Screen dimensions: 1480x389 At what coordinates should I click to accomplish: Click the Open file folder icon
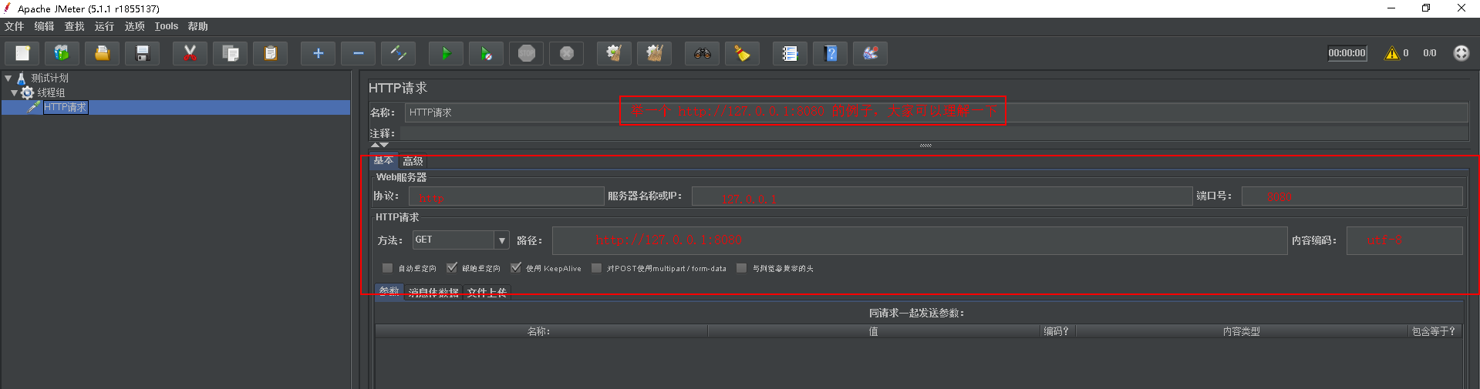tap(103, 53)
